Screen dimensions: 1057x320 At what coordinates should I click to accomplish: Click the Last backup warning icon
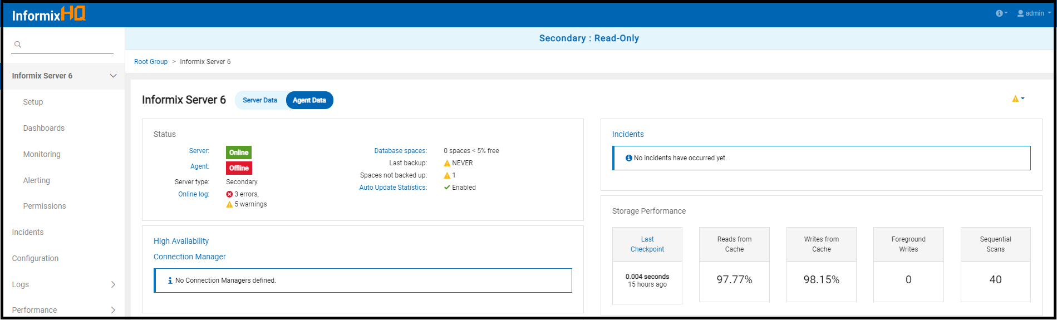447,163
